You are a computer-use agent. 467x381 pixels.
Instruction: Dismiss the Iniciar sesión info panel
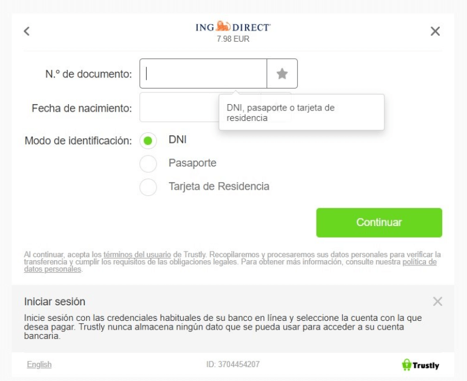pos(438,301)
